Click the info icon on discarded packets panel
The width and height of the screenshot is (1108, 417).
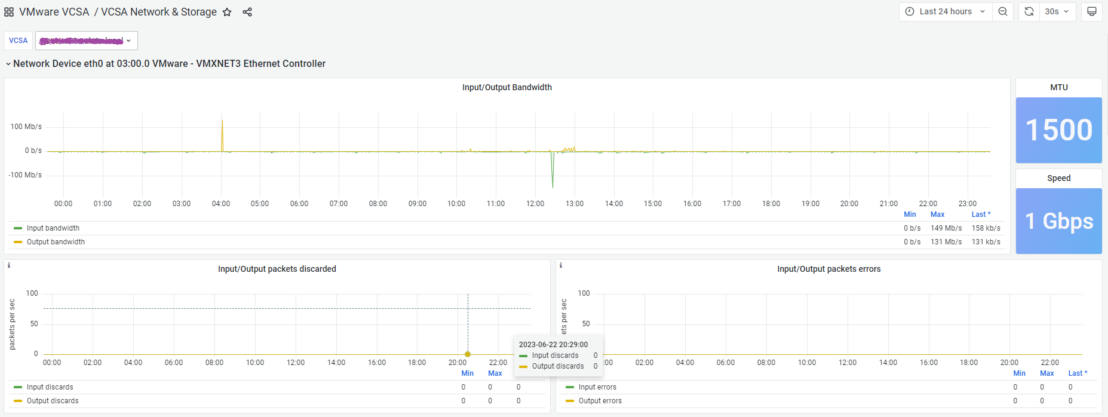[x=9, y=265]
